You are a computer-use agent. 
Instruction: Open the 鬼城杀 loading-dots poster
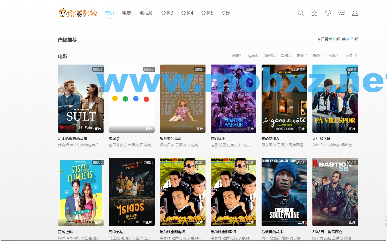click(132, 99)
